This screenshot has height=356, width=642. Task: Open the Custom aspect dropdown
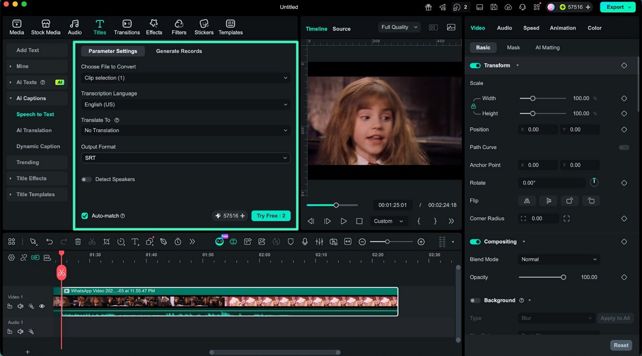pyautogui.click(x=389, y=221)
